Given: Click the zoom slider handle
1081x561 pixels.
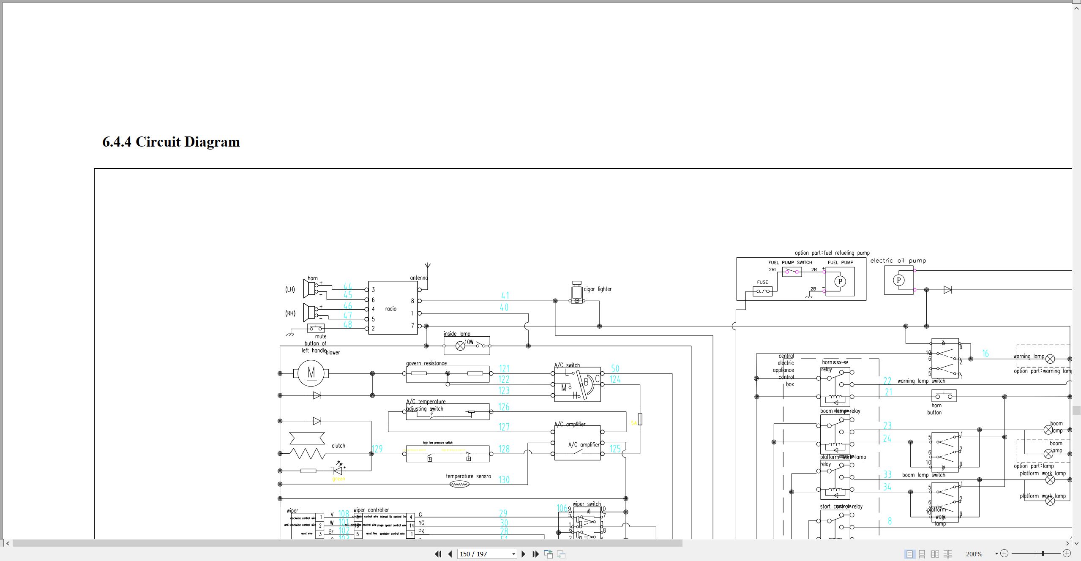Looking at the screenshot, I should coord(1043,553).
